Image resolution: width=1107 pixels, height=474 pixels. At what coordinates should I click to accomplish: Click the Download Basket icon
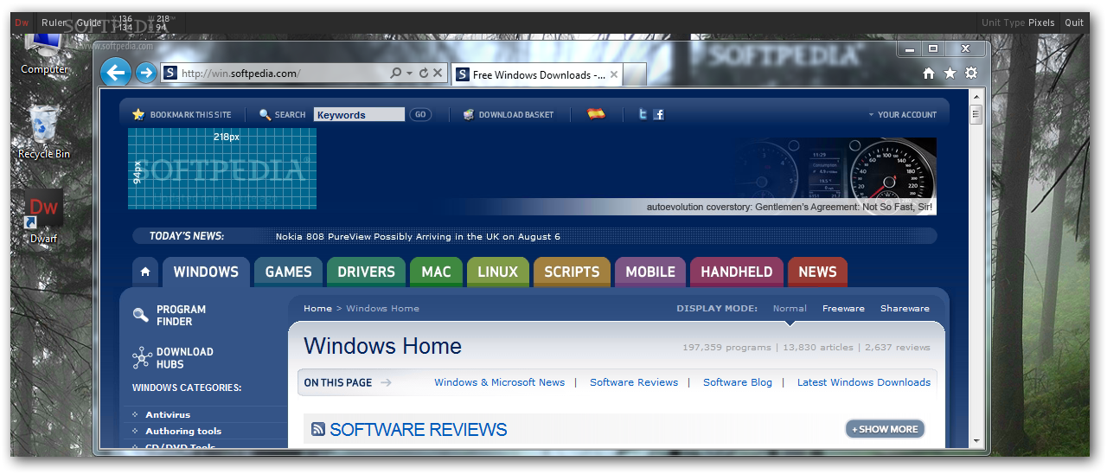click(468, 114)
